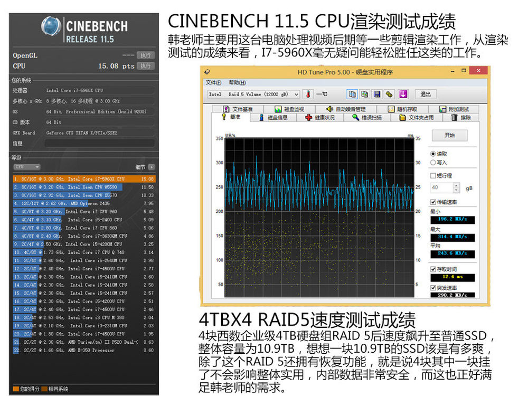Open the 文件(F) menu
528x396 pixels.
(x=213, y=82)
